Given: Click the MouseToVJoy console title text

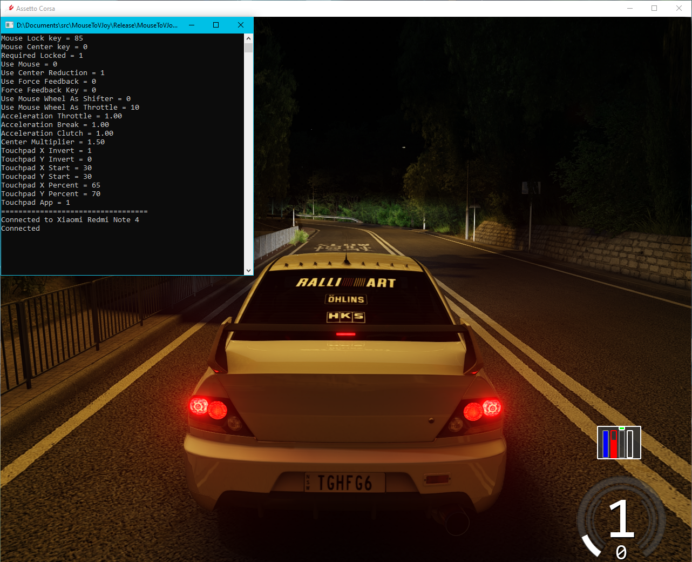Looking at the screenshot, I should pyautogui.click(x=97, y=25).
